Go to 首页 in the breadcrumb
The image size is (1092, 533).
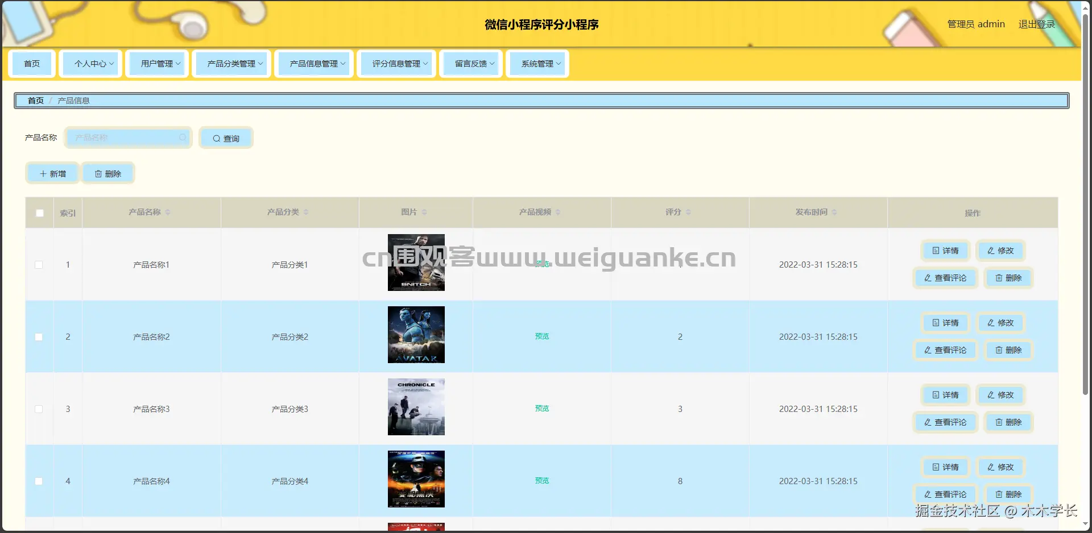(36, 101)
